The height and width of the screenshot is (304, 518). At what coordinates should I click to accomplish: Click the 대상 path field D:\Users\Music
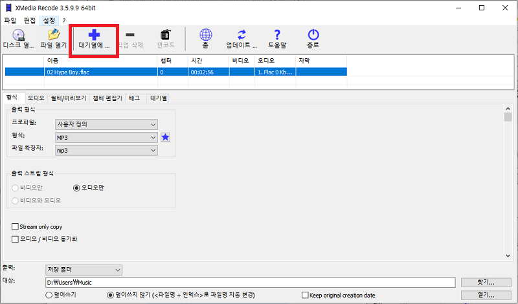pos(251,283)
